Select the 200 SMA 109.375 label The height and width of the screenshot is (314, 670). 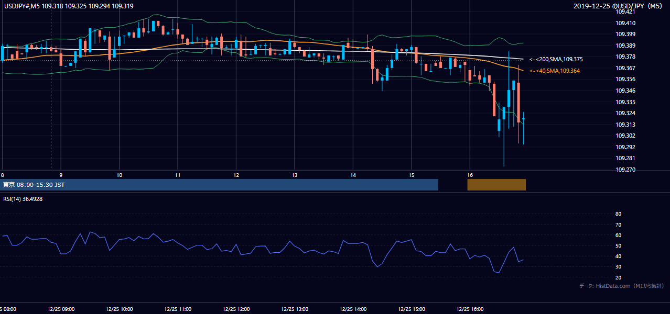tap(556, 60)
